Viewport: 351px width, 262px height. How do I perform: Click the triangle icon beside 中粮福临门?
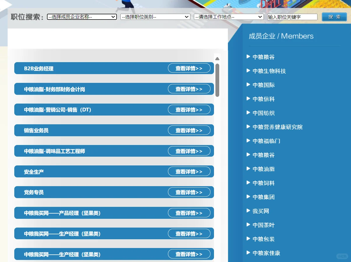point(248,141)
